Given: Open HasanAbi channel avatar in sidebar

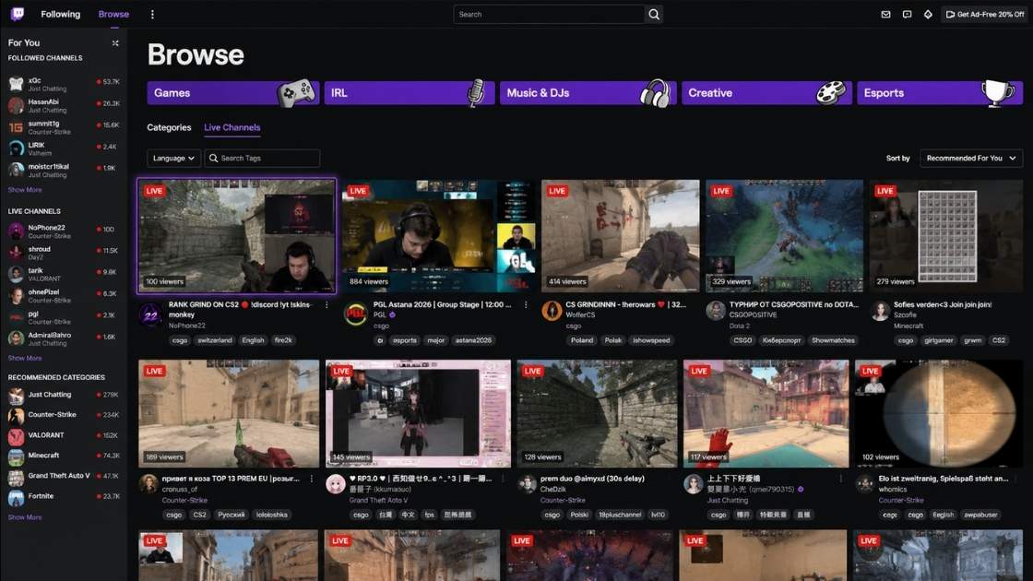Looking at the screenshot, I should (16, 105).
